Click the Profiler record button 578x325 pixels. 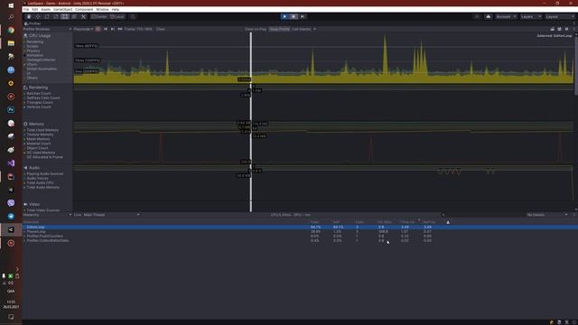tap(98, 29)
